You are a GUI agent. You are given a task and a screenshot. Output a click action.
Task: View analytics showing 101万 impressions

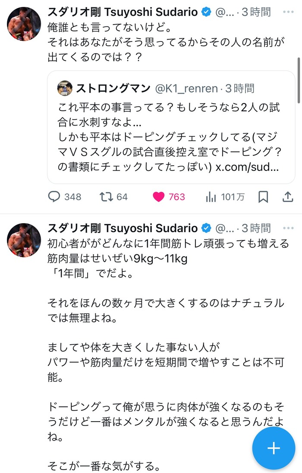coord(225,197)
